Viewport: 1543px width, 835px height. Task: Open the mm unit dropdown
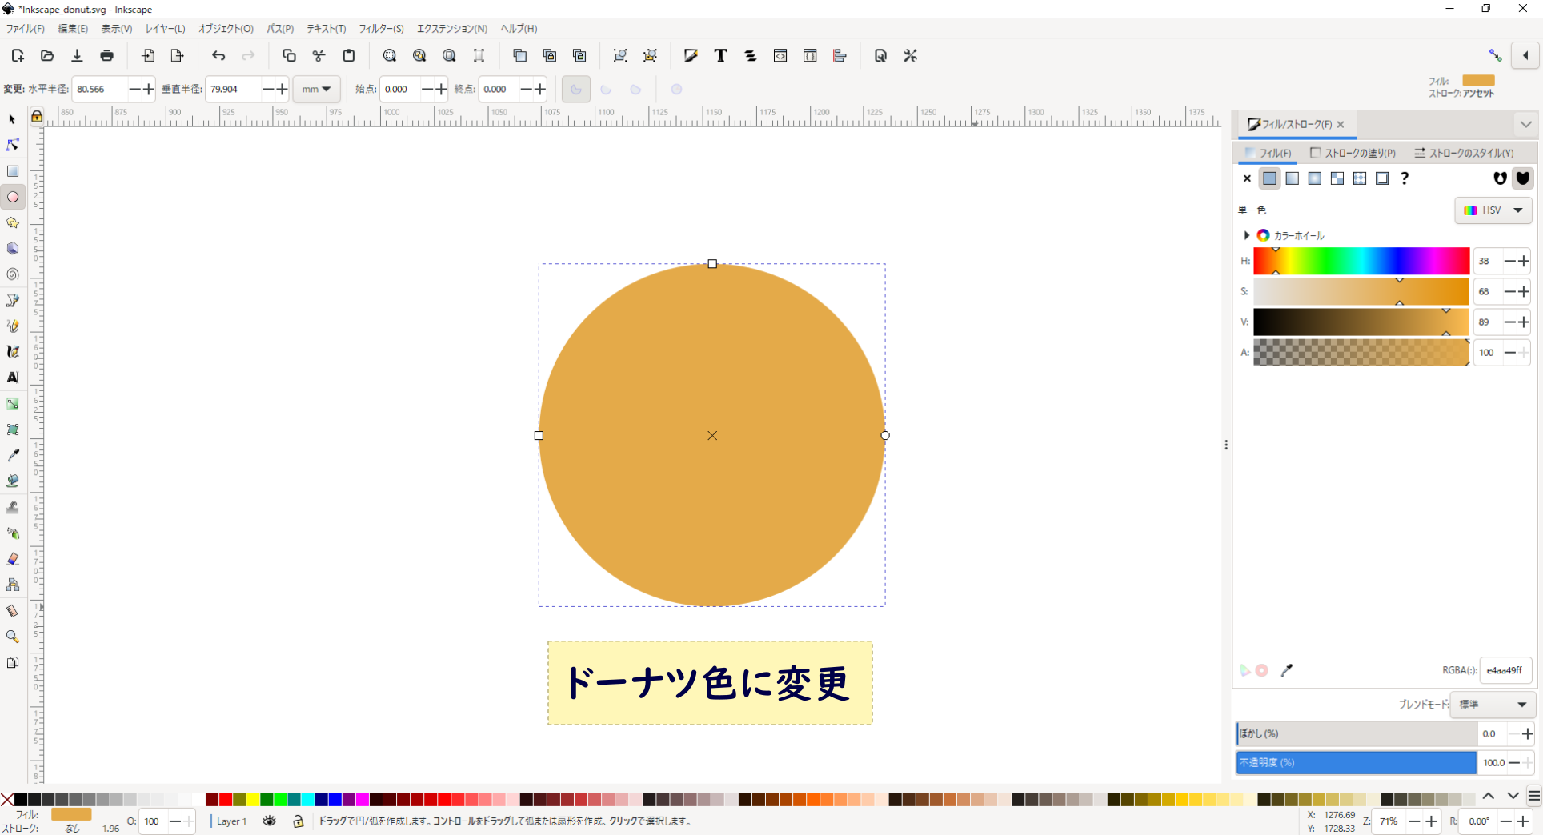click(x=316, y=89)
